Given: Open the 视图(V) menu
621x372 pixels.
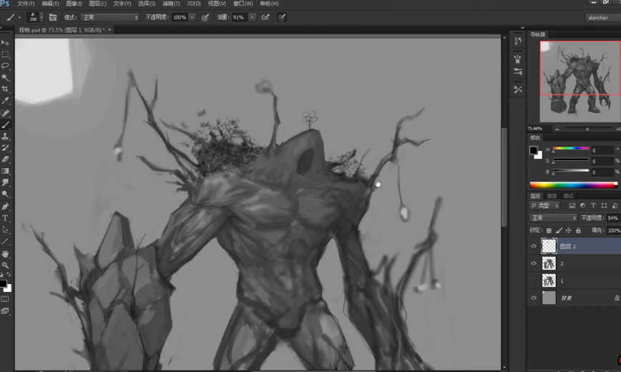Looking at the screenshot, I should pyautogui.click(x=217, y=4).
